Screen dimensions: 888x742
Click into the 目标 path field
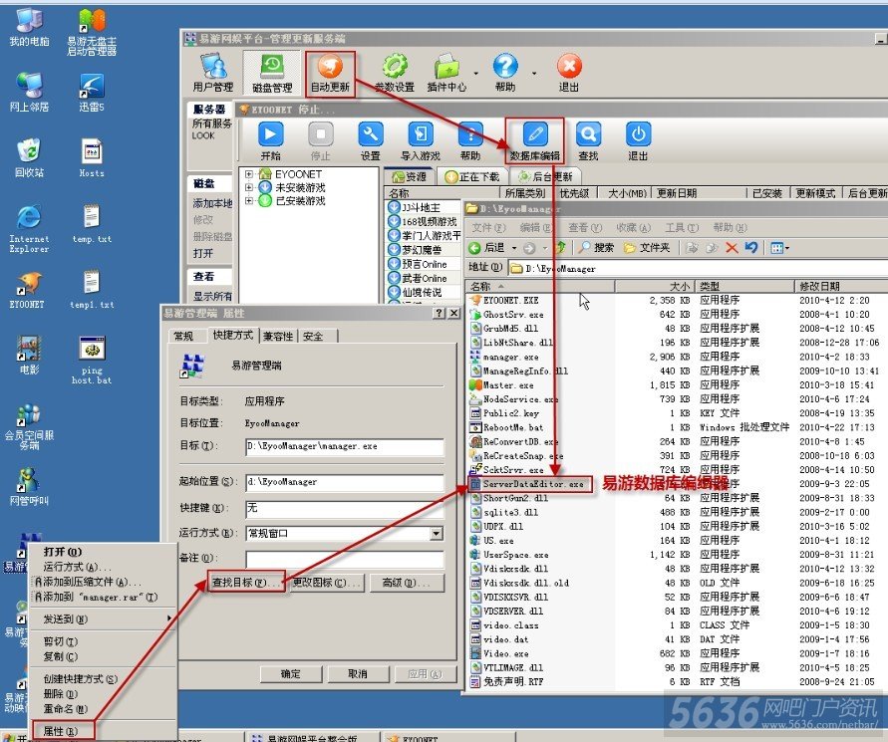344,446
